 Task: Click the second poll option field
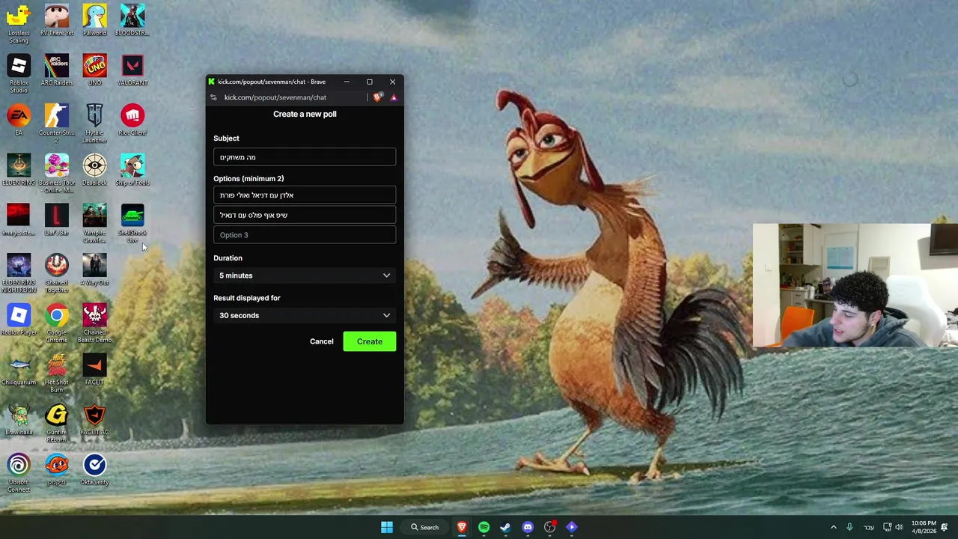(x=305, y=215)
